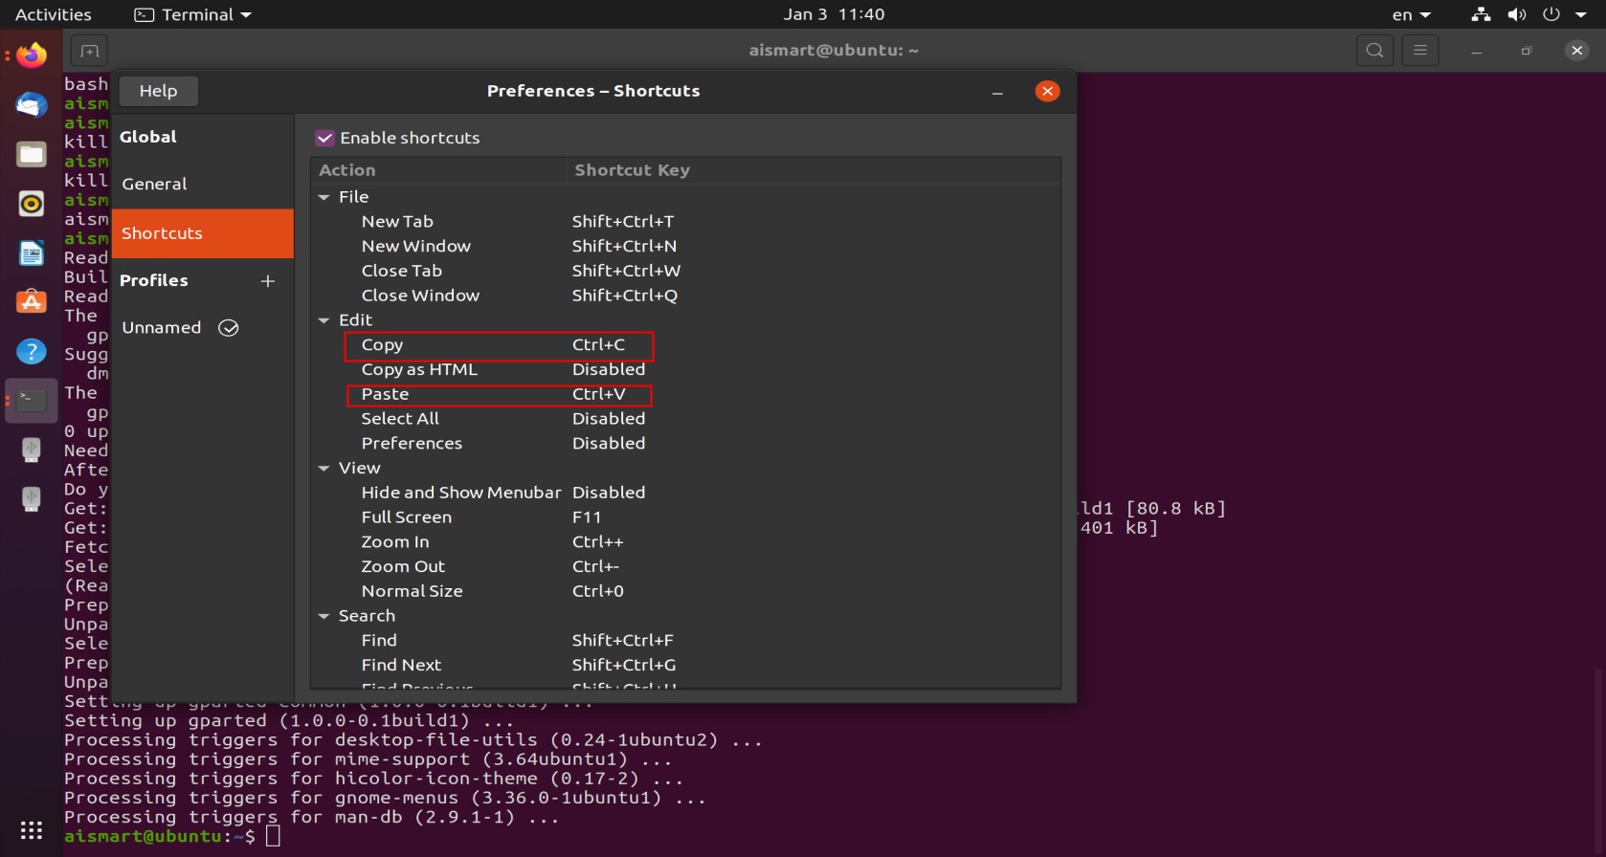Open Firefox from the dock
This screenshot has height=857, width=1606.
(32, 55)
